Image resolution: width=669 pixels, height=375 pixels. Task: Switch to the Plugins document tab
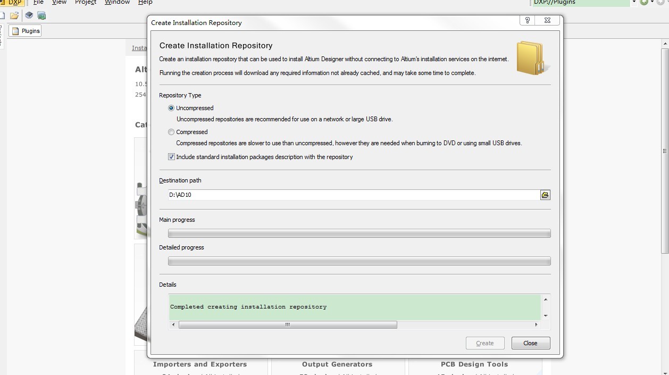pyautogui.click(x=26, y=31)
